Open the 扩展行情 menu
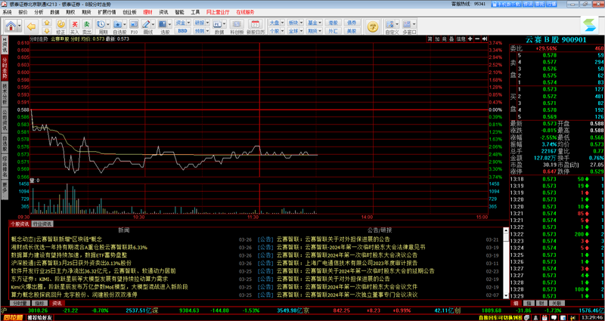The width and height of the screenshot is (605, 321). (x=107, y=12)
